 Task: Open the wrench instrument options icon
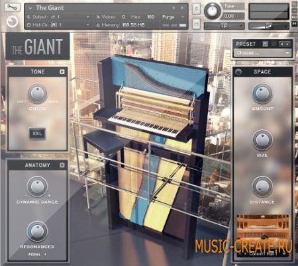pyautogui.click(x=13, y=8)
